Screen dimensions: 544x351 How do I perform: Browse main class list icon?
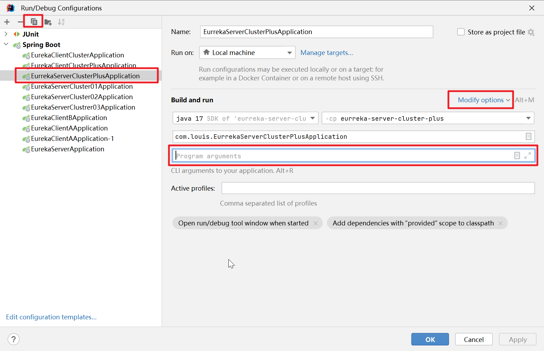[x=528, y=136]
